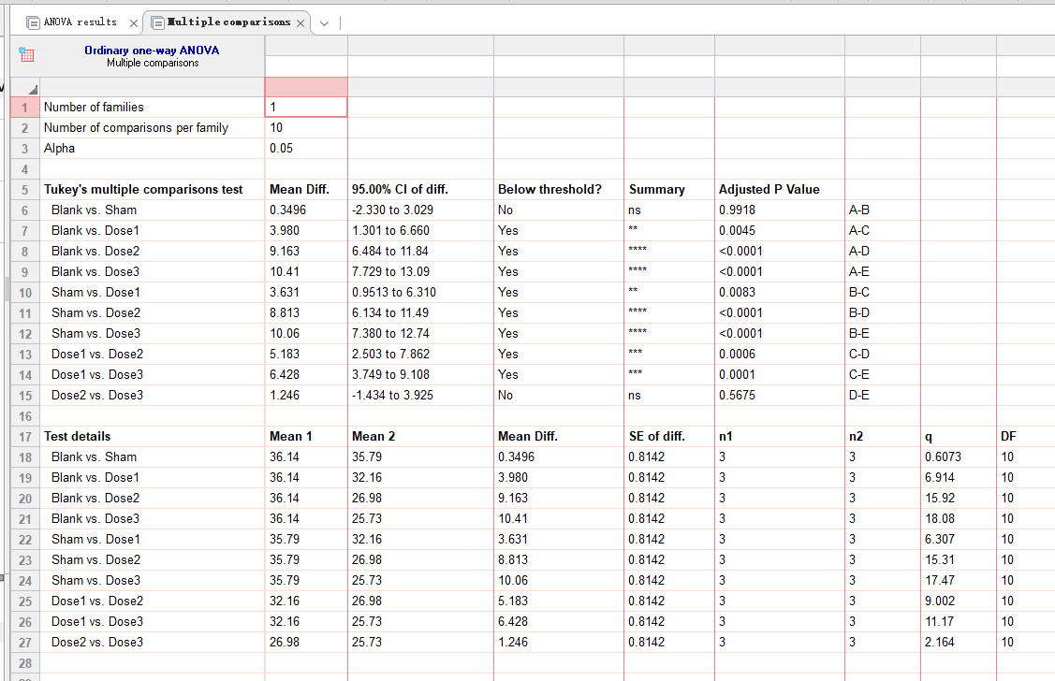Click the 'Tukey's multiple comparisons test' heading
This screenshot has height=681, width=1055.
click(143, 190)
